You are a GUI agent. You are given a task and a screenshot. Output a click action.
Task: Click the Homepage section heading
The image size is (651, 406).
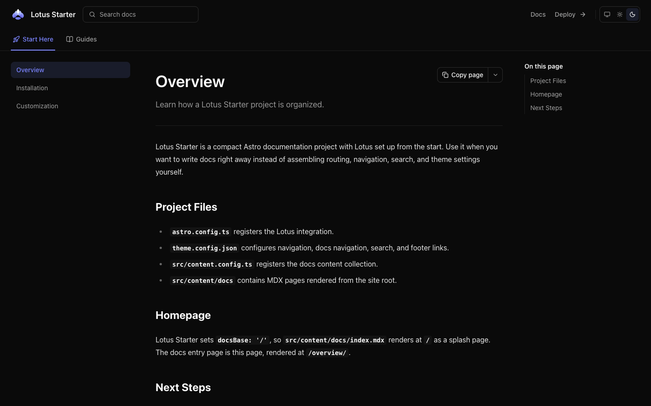point(183,315)
